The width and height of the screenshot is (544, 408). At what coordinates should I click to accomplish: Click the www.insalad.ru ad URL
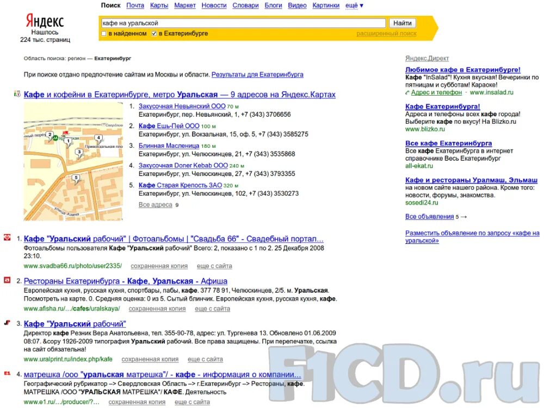click(492, 92)
